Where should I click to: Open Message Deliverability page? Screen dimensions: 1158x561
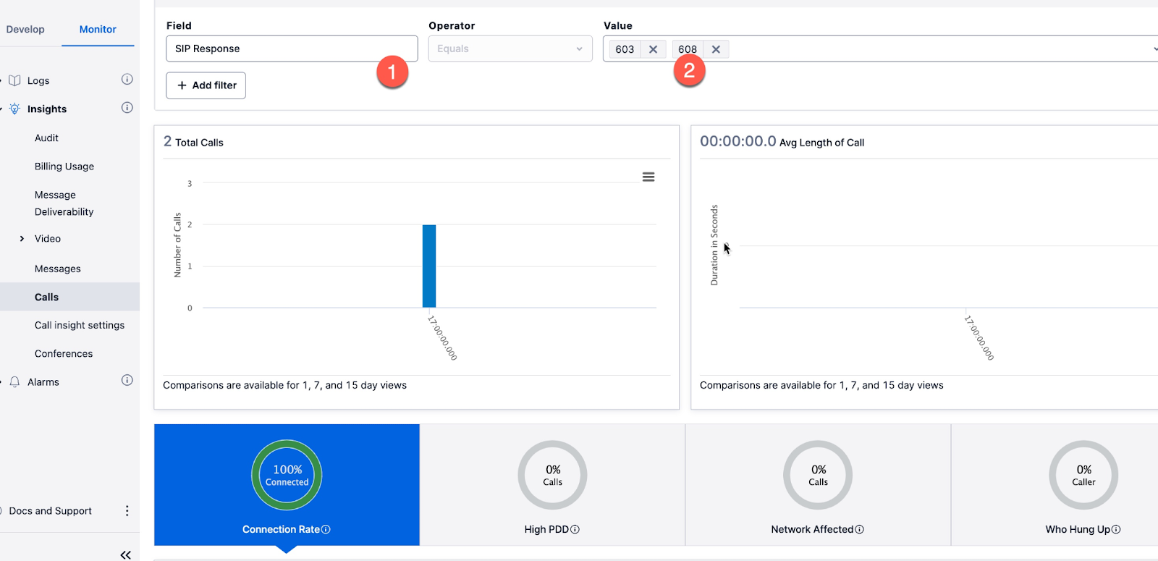pyautogui.click(x=64, y=203)
